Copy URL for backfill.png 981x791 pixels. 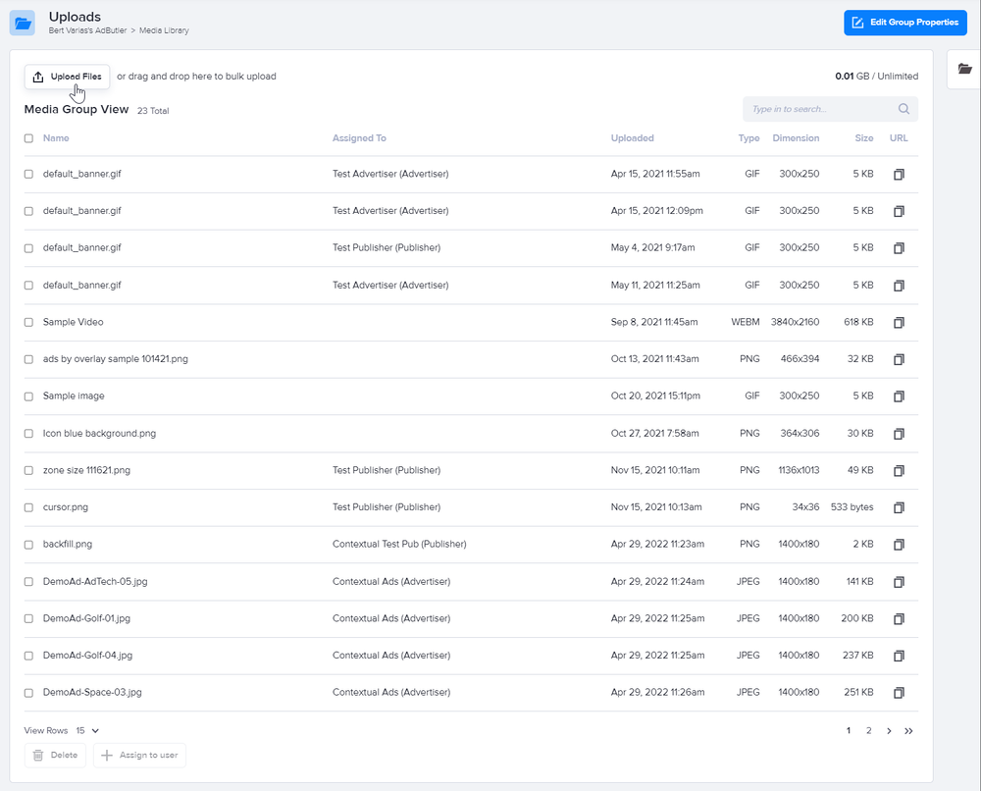898,545
